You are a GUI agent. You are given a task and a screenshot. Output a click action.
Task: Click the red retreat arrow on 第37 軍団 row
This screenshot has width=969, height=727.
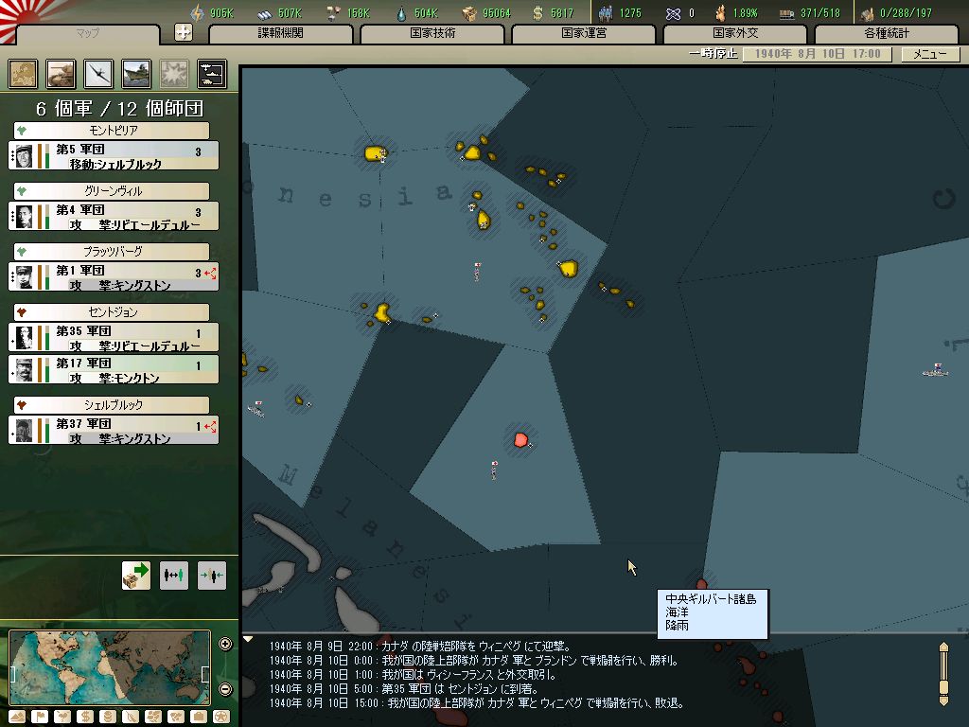pyautogui.click(x=211, y=426)
